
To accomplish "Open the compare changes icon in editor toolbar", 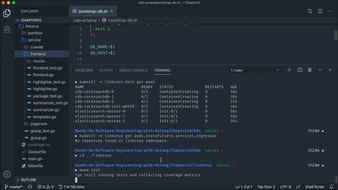I will [310, 11].
